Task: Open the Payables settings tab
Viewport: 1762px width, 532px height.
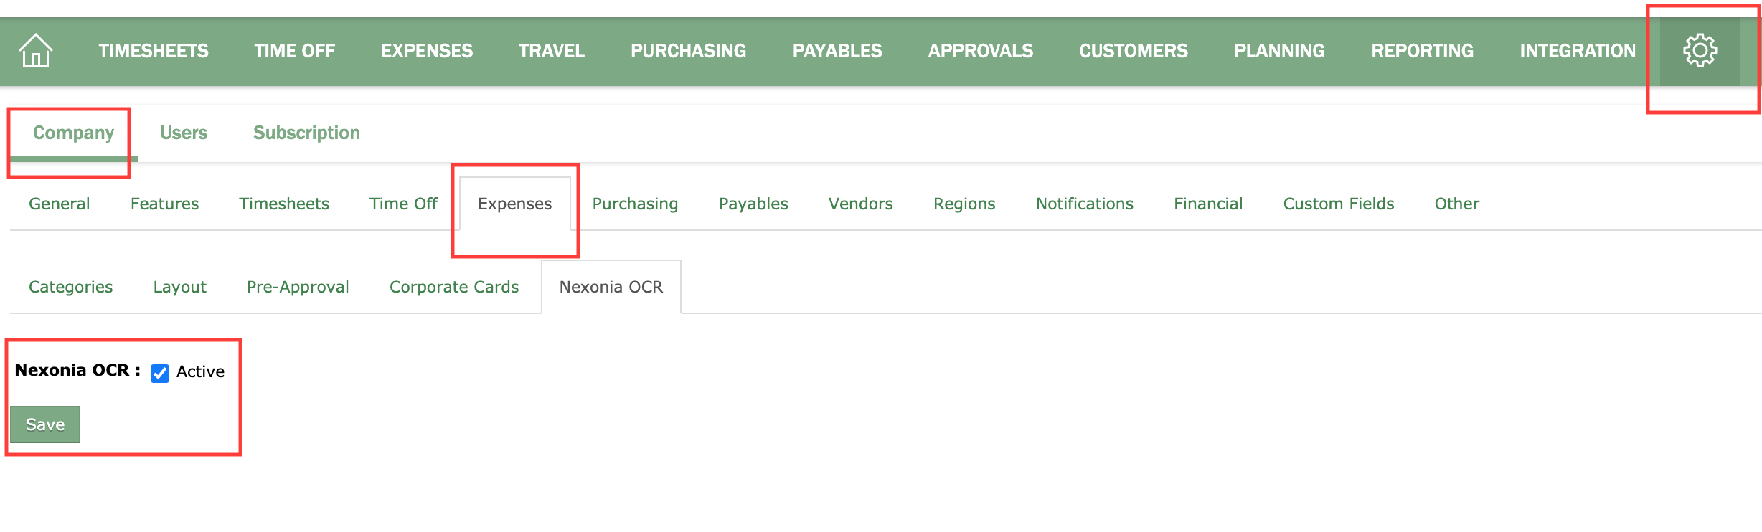Action: [x=753, y=204]
